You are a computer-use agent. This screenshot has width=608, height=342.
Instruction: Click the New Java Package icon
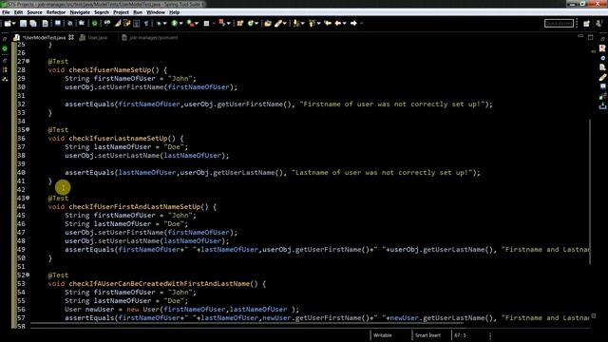tap(240, 23)
